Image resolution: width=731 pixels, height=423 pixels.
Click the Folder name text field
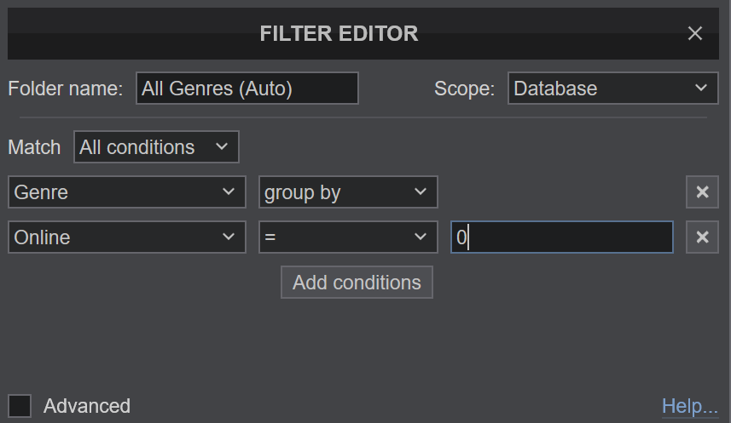click(247, 89)
